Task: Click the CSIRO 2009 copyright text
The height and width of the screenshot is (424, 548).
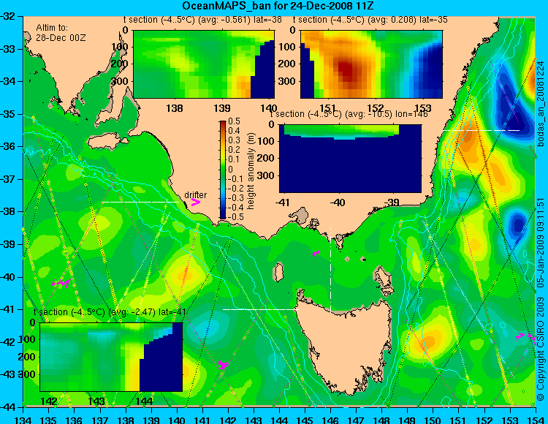Action: coord(540,349)
